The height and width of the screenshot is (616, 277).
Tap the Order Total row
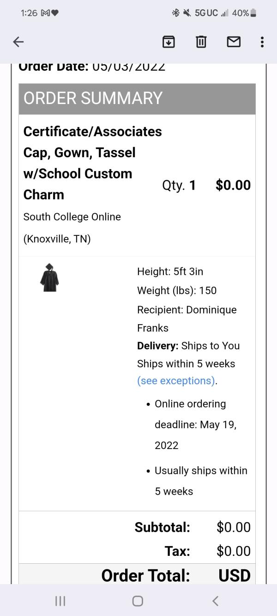(137, 575)
